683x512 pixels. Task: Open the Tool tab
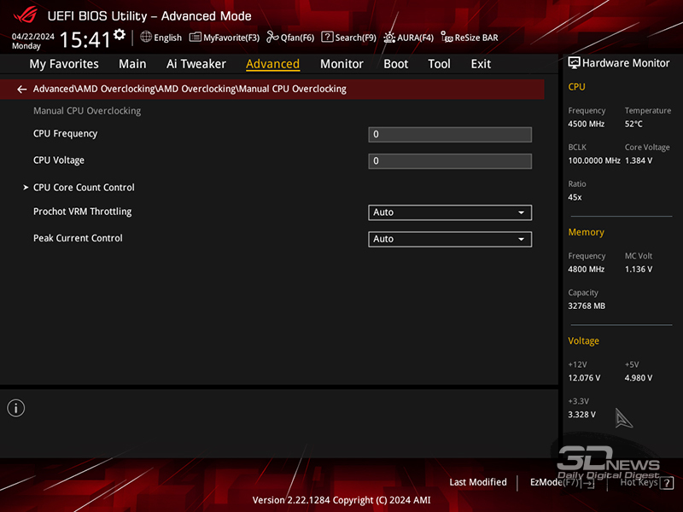click(439, 64)
